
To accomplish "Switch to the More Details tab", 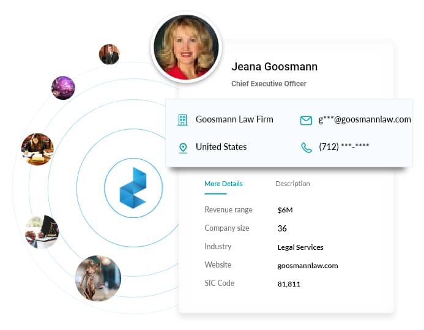I will point(223,184).
